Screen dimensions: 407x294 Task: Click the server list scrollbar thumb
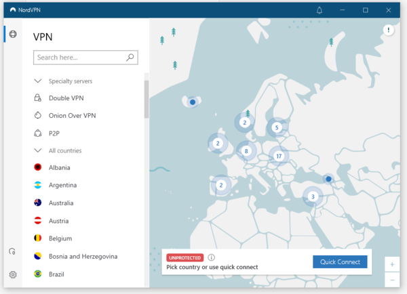(147, 99)
